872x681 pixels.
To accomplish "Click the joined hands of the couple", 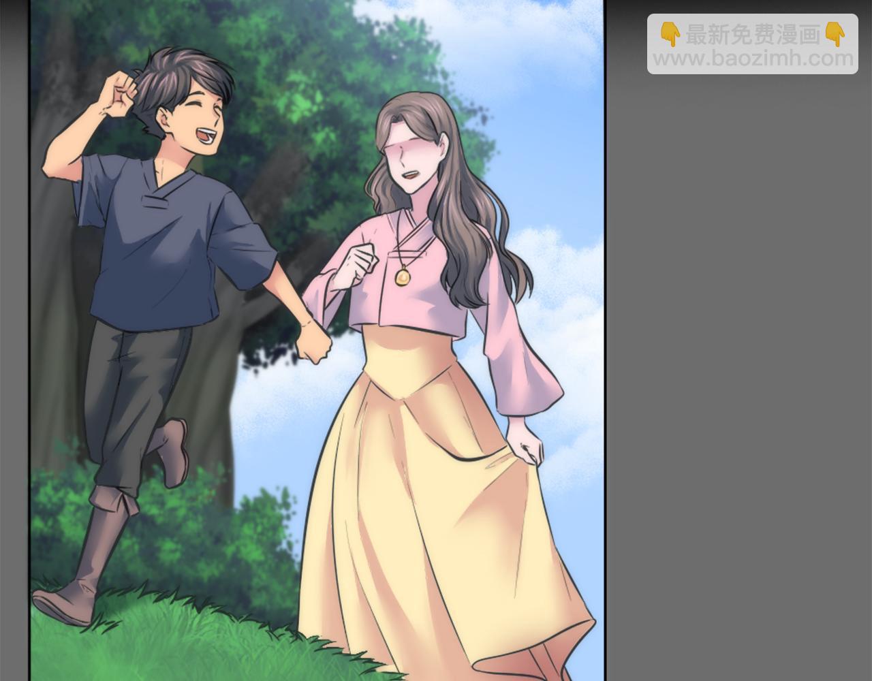I will (313, 342).
